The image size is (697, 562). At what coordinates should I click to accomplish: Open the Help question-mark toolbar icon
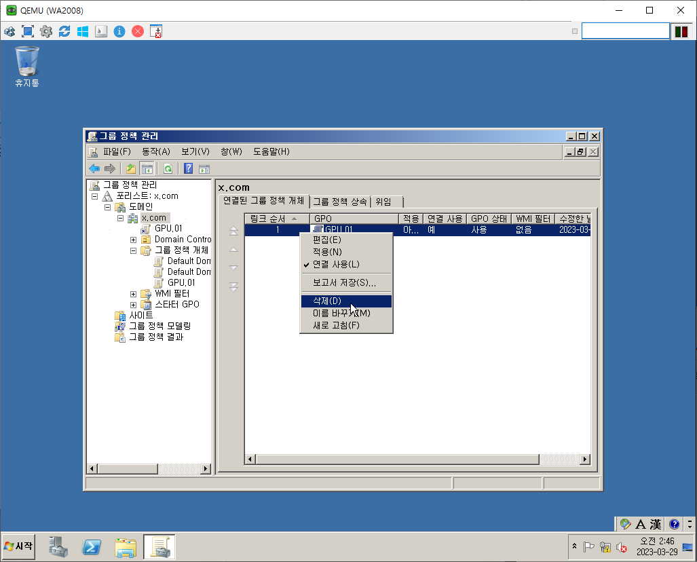(x=188, y=168)
